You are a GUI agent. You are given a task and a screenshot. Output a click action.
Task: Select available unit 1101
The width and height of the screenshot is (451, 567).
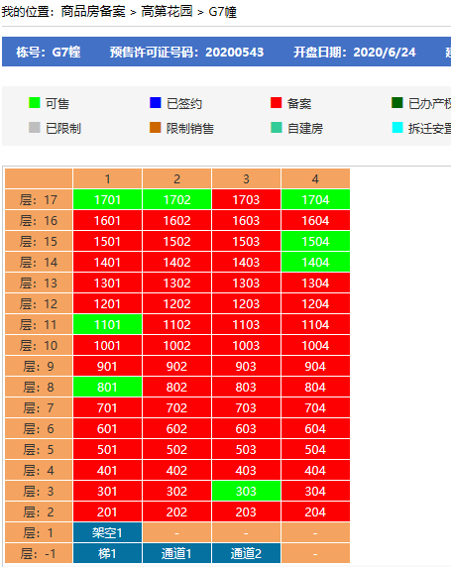pos(107,324)
